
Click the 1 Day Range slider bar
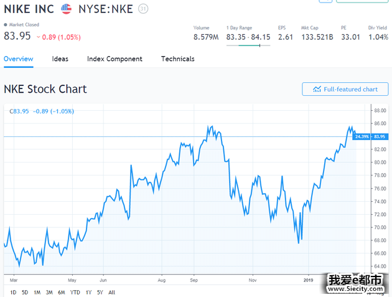[248, 45]
